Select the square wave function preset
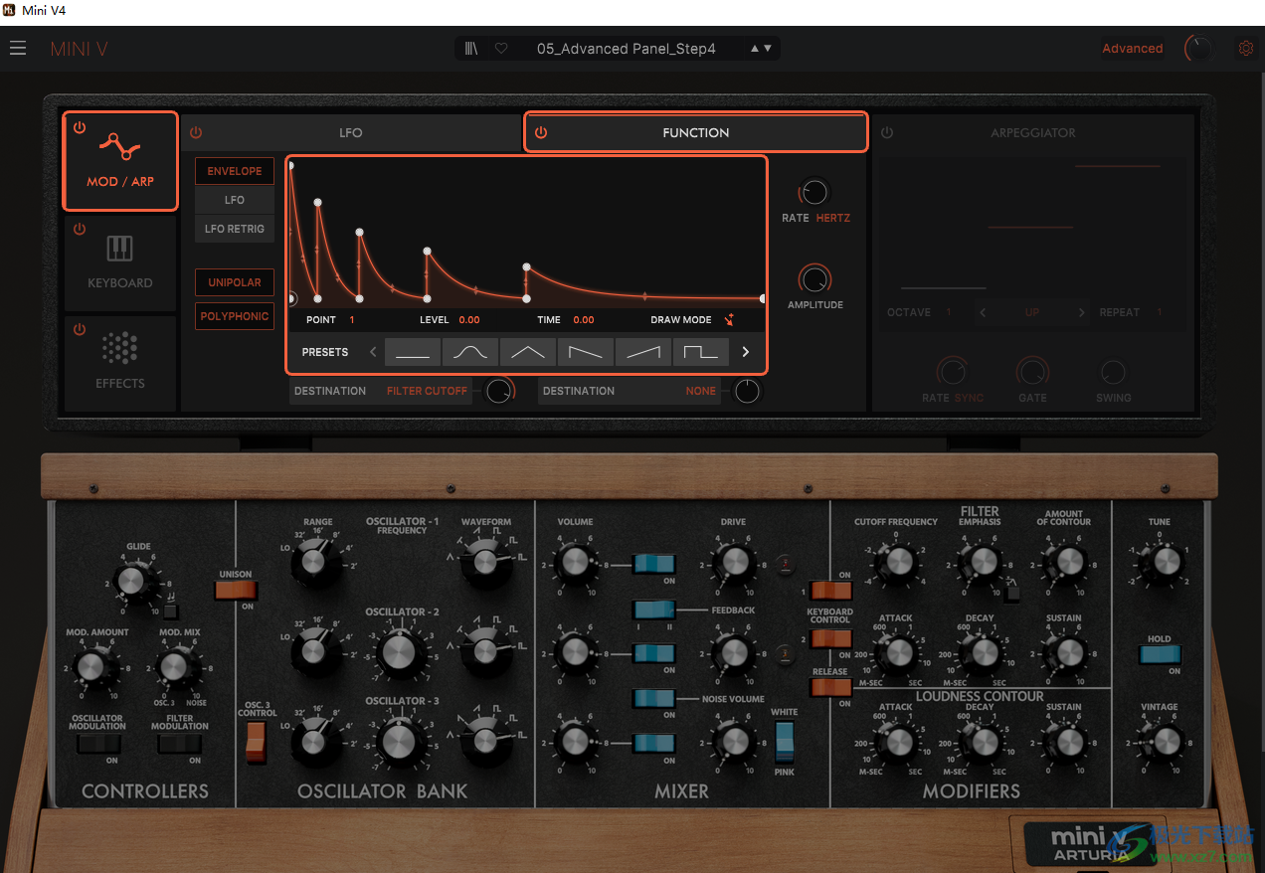 700,352
